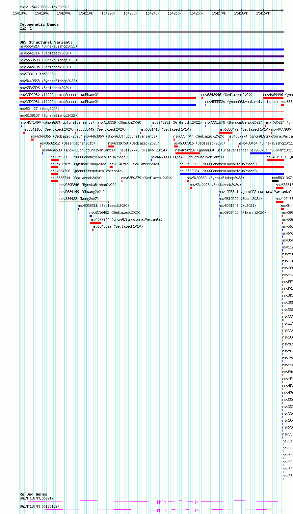Click the esv3592981 (1000GenomesConsortiumPhase3) label
The width and height of the screenshot is (293, 514).
59,102
